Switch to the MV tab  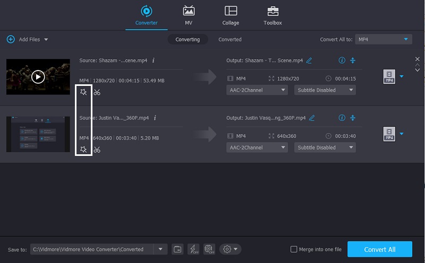coord(189,15)
